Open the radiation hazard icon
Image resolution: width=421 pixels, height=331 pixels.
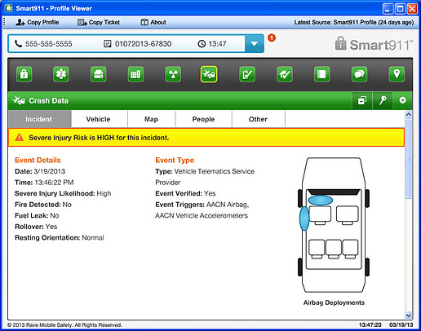pyautogui.click(x=173, y=74)
